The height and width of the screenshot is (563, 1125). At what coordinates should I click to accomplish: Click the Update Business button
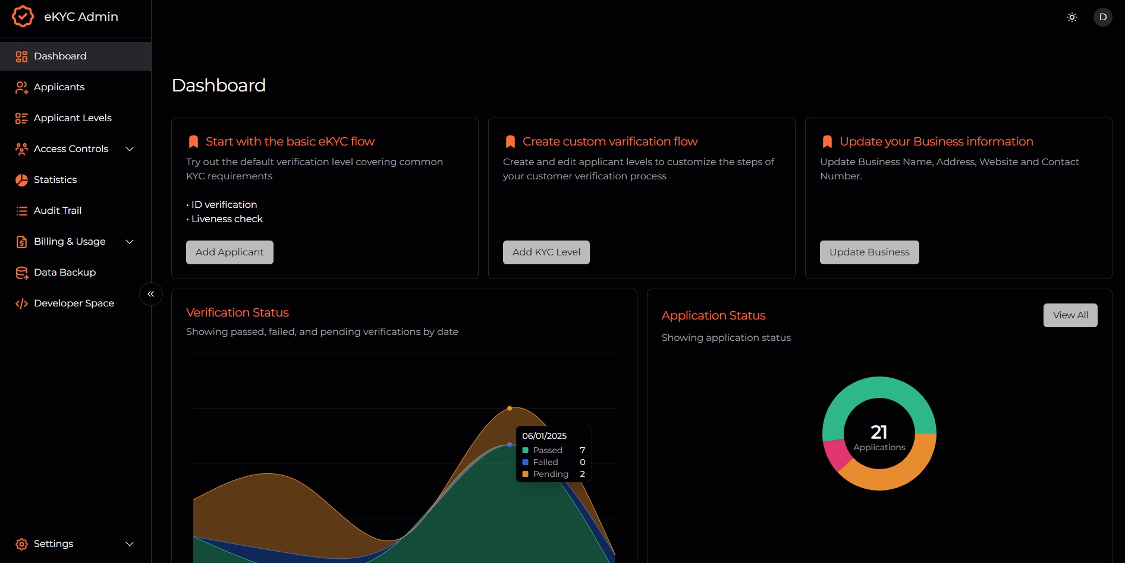point(869,252)
